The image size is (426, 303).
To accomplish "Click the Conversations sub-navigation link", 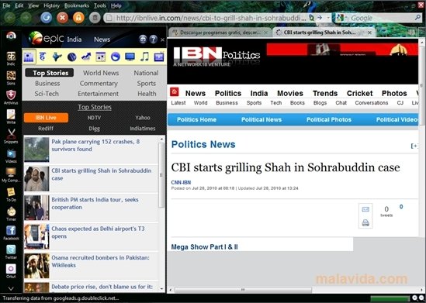I will click(x=372, y=103).
